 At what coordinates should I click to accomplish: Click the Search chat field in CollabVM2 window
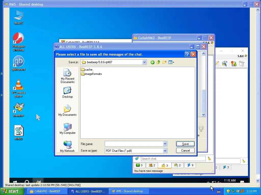[x=173, y=159]
